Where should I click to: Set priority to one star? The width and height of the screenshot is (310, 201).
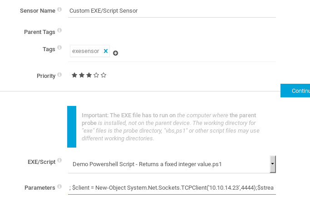click(x=74, y=75)
